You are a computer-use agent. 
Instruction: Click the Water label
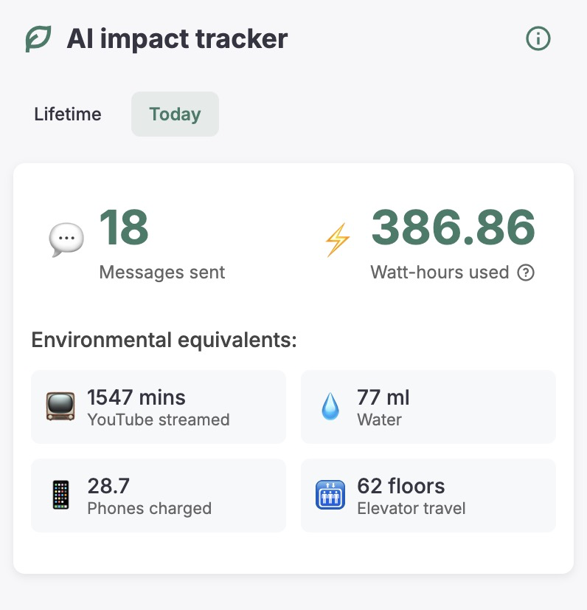tap(380, 419)
